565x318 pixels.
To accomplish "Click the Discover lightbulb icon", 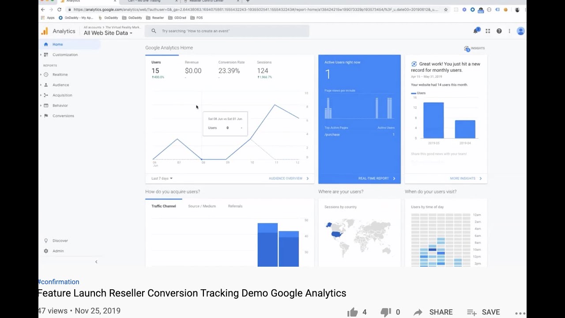I will pyautogui.click(x=46, y=241).
